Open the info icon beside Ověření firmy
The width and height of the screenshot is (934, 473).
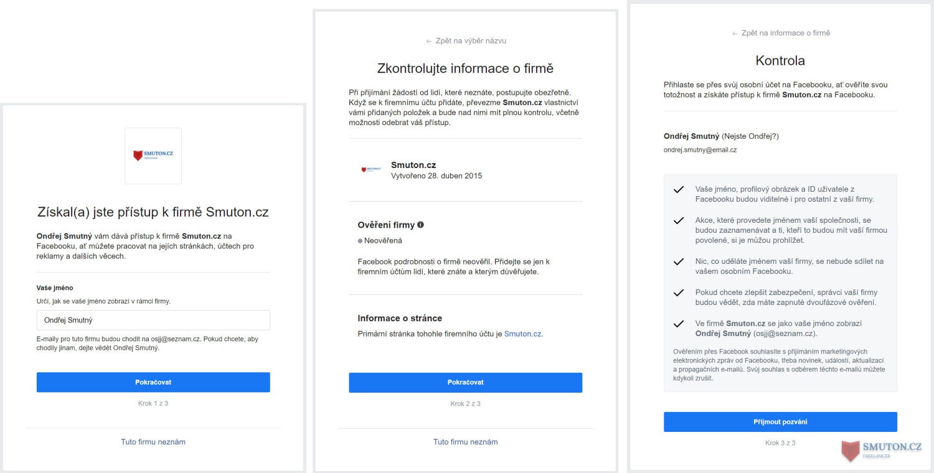(421, 225)
